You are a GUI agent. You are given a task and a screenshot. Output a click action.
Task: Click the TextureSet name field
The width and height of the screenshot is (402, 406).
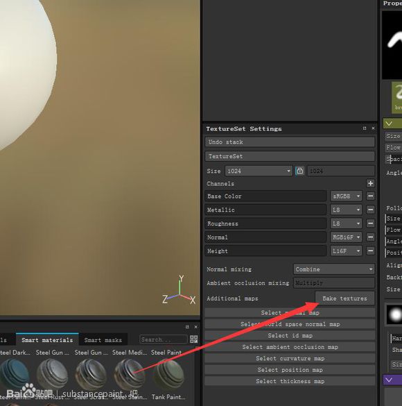290,156
